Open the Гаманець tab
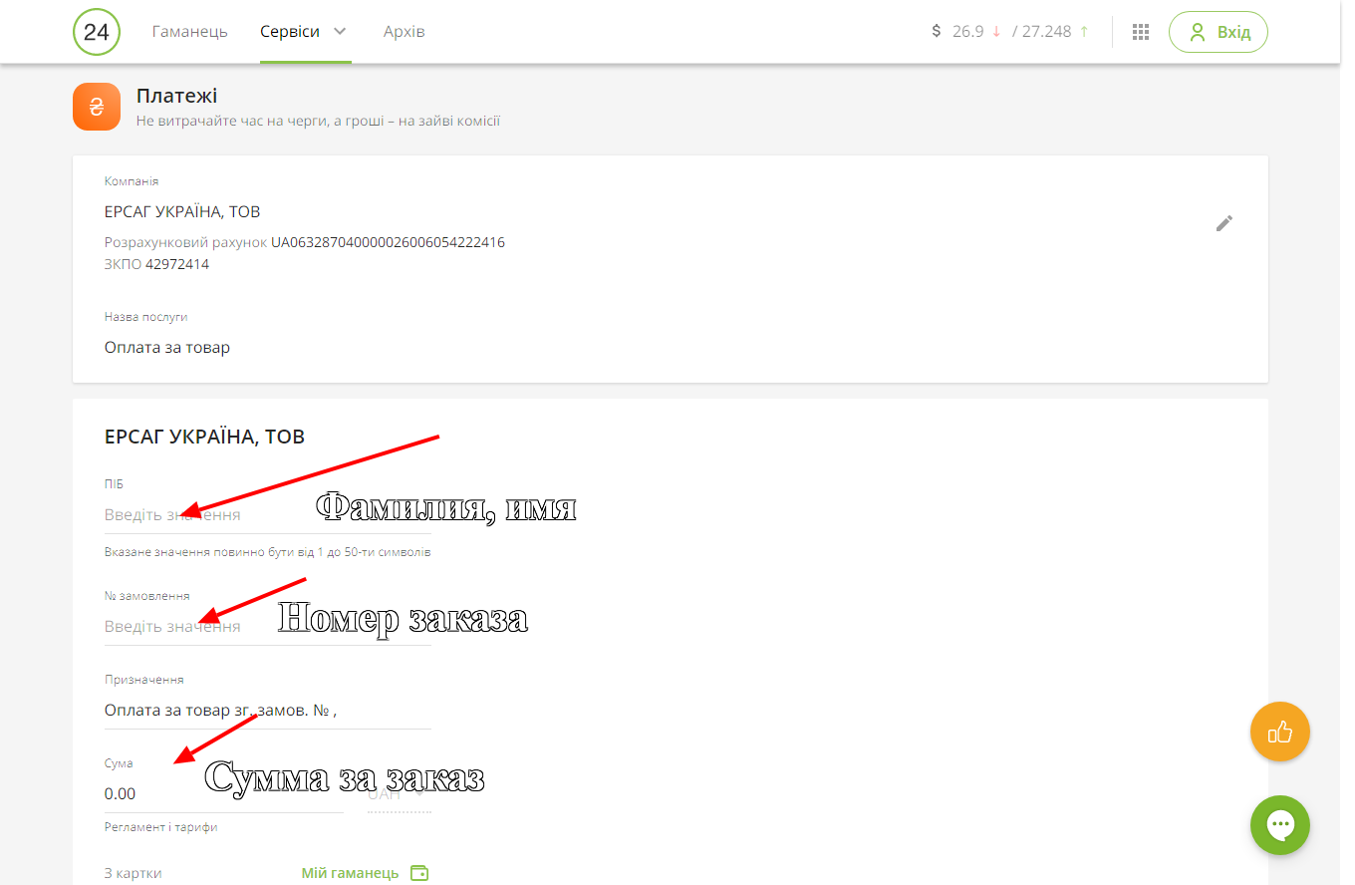Image resolution: width=1355 pixels, height=885 pixels. click(x=190, y=32)
